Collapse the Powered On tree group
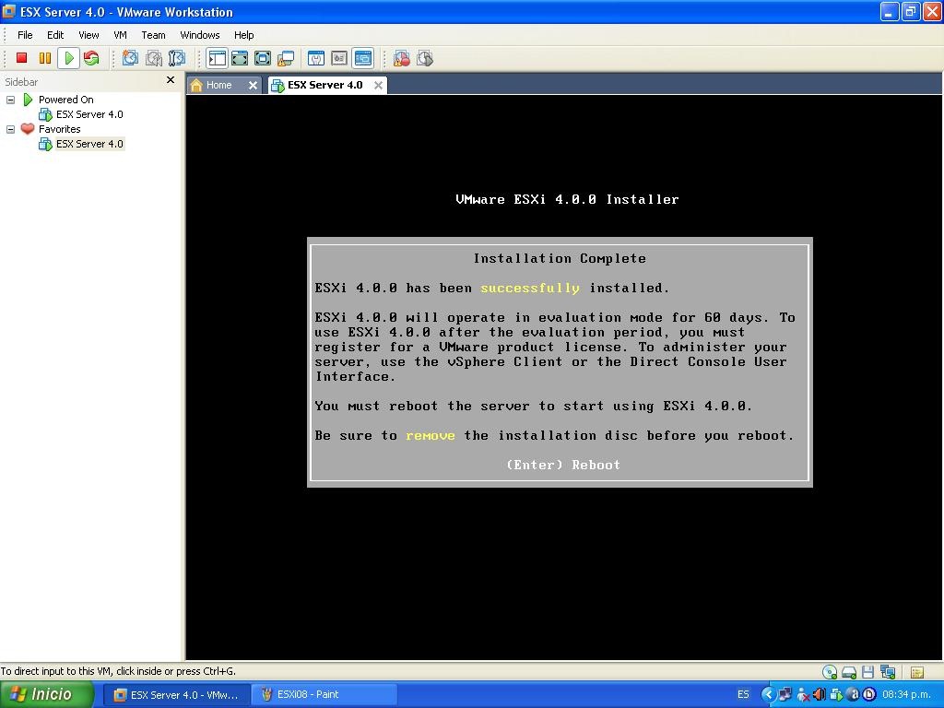944x708 pixels. coord(10,100)
